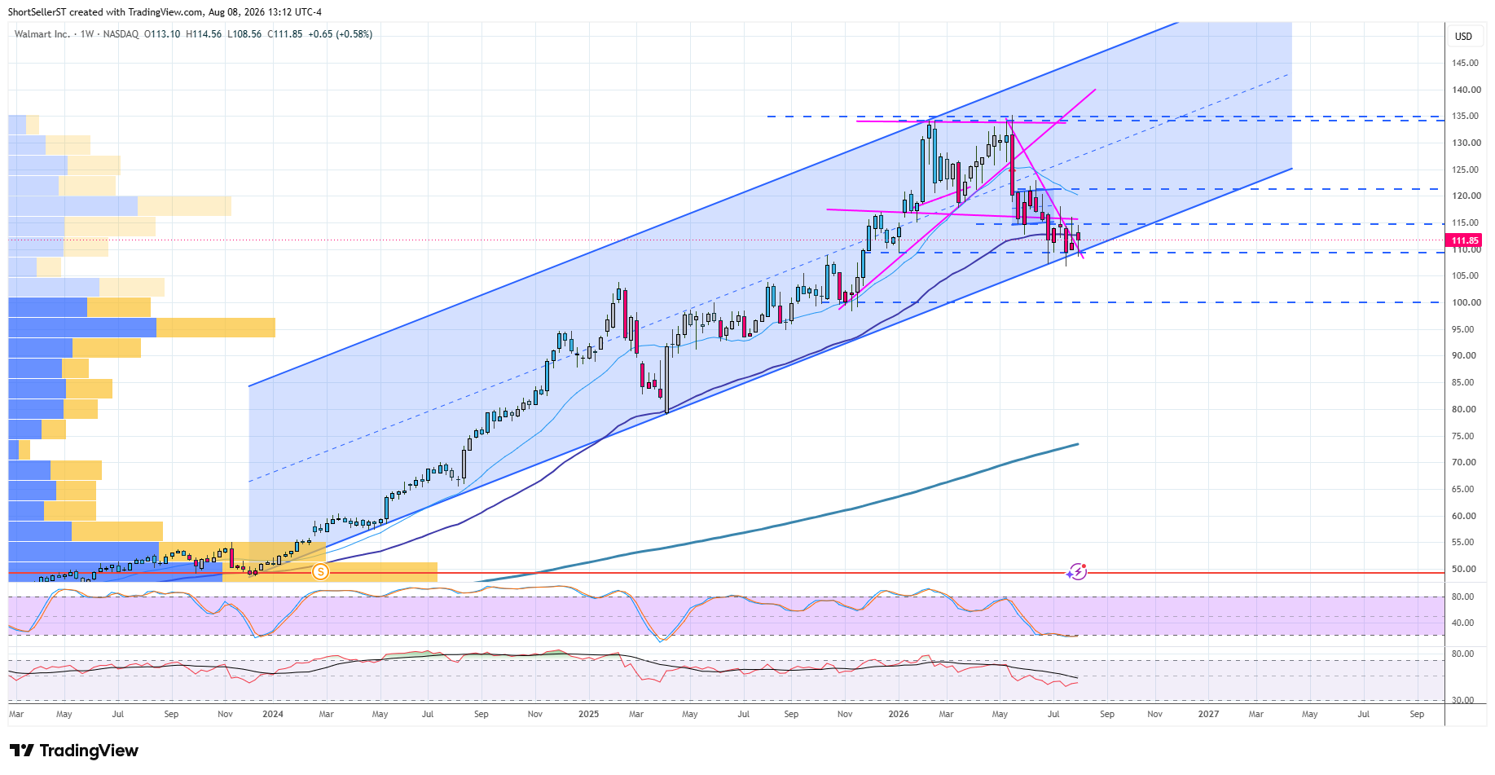Click TradingView.com in the header line
This screenshot has height=775, width=1495.
click(165, 12)
